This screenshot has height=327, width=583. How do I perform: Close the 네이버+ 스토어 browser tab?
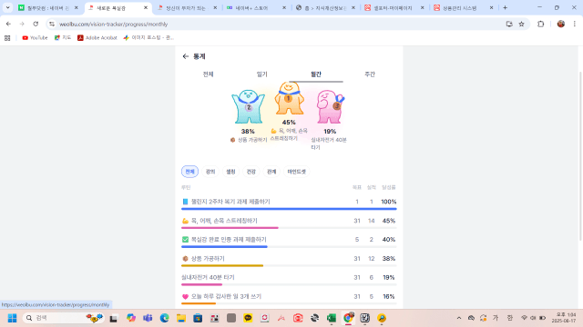(x=284, y=7)
